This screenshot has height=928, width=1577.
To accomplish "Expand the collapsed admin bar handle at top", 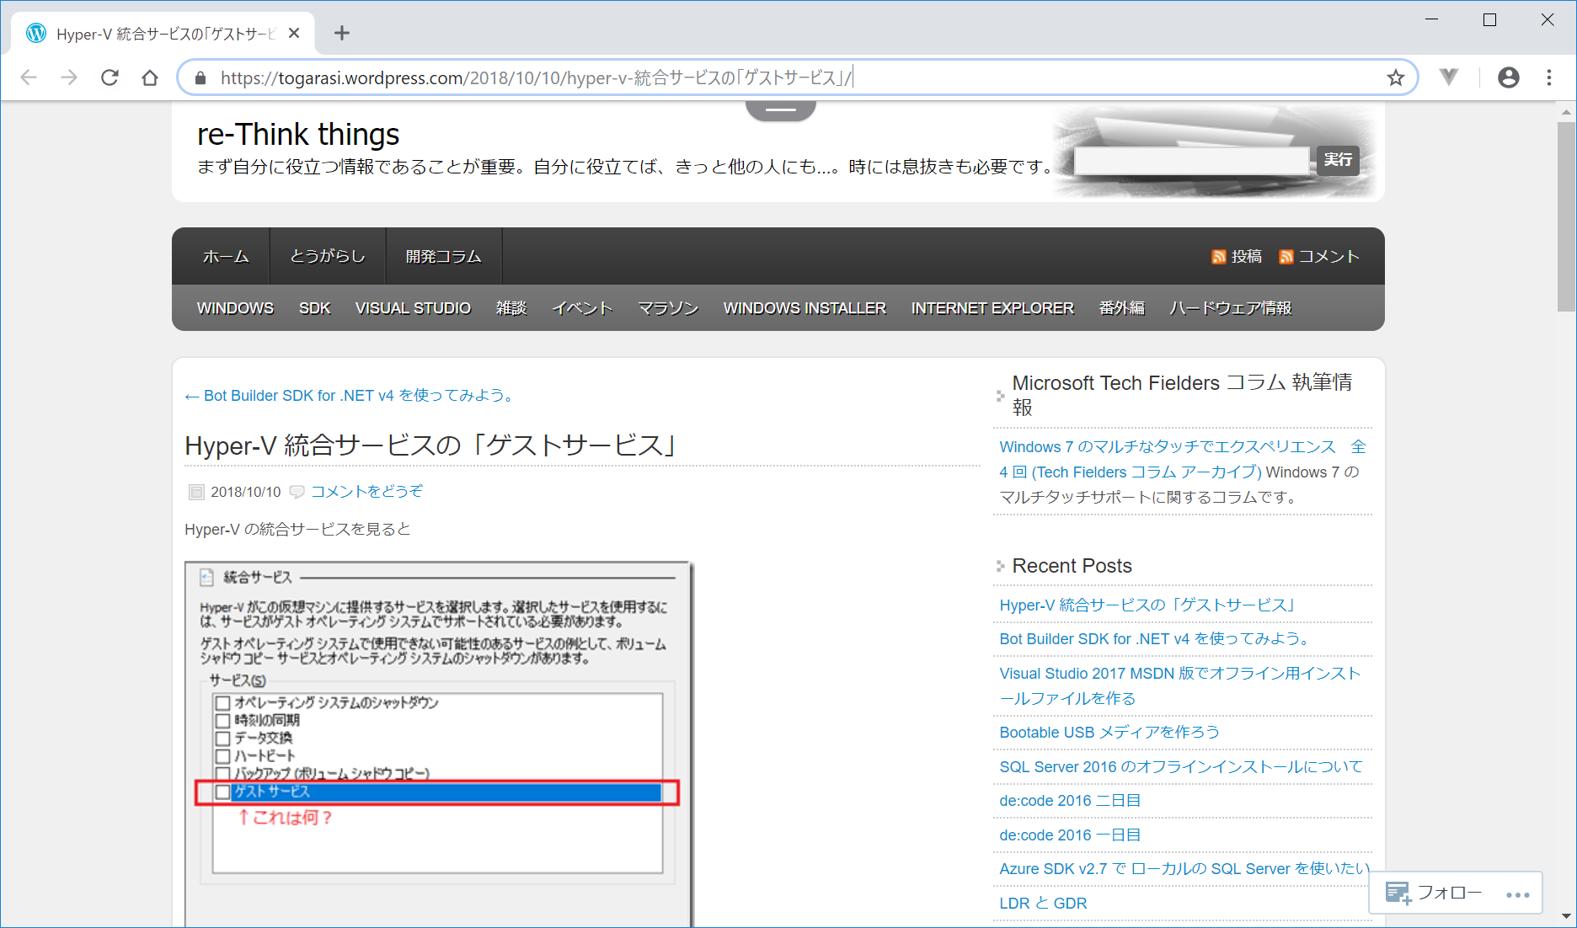I will 780,109.
